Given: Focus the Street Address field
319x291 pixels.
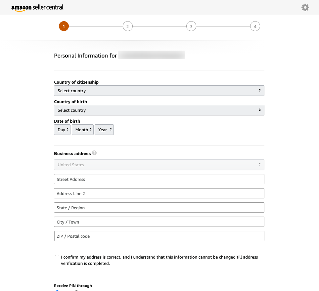Looking at the screenshot, I should 159,179.
